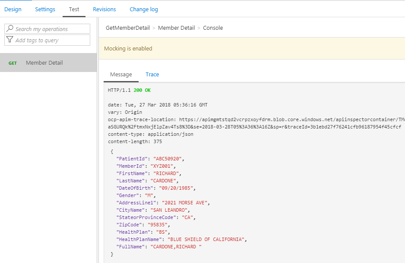Image resolution: width=405 pixels, height=263 pixels.
Task: Click the "StateorProvinceCode" key
Action: tap(146, 217)
